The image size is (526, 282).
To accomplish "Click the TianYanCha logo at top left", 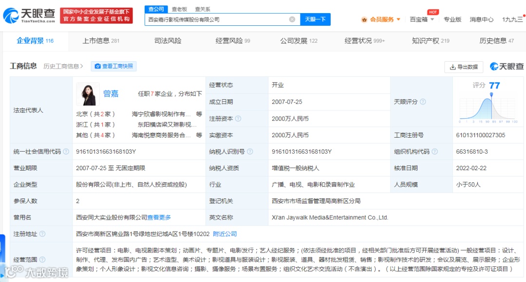I will pos(29,16).
